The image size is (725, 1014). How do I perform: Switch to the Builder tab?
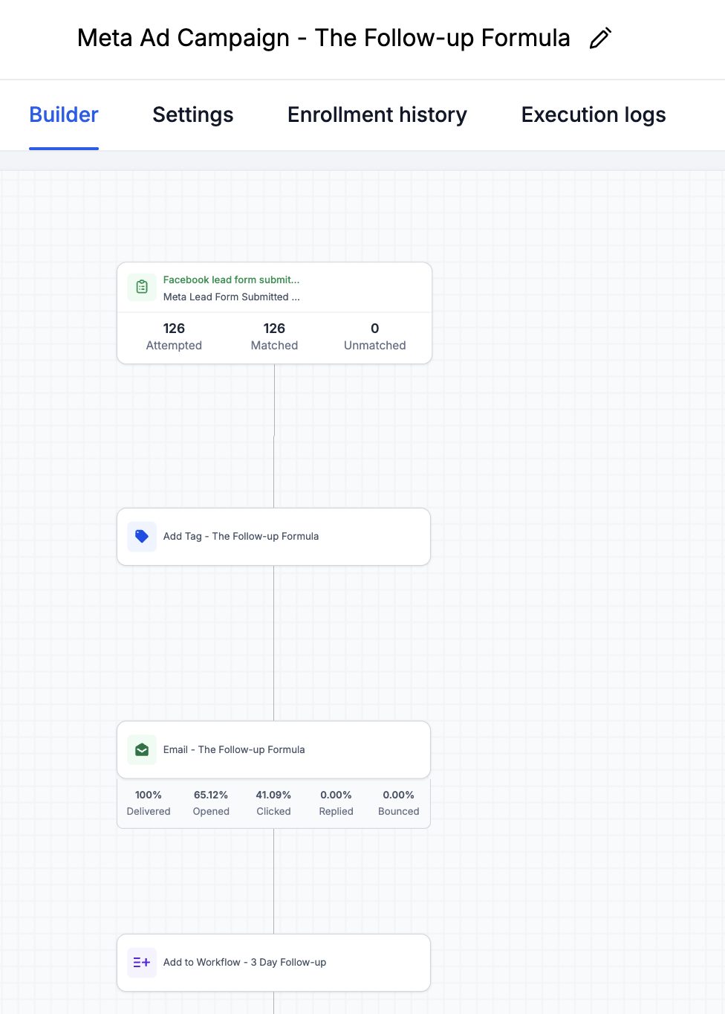(64, 114)
